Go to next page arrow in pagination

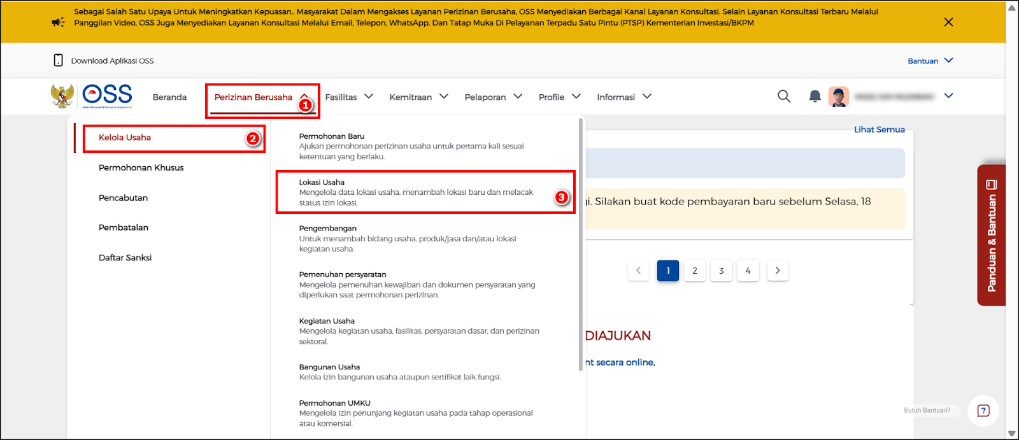tap(778, 271)
